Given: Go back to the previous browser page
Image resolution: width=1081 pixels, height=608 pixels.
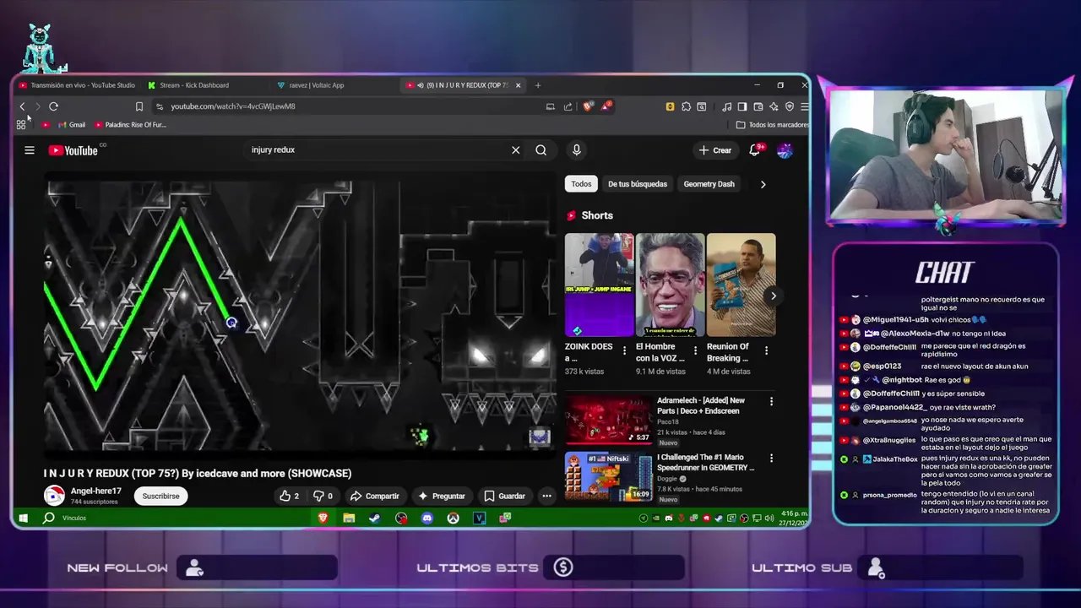Looking at the screenshot, I should click(22, 106).
